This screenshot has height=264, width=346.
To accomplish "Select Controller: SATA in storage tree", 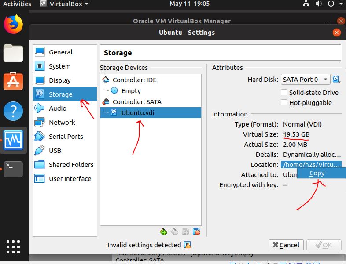I will click(x=151, y=102).
